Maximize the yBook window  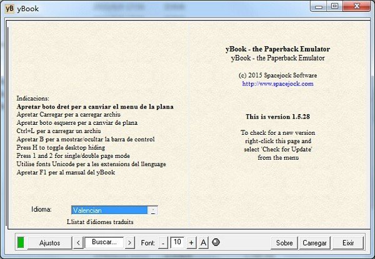[334, 6]
